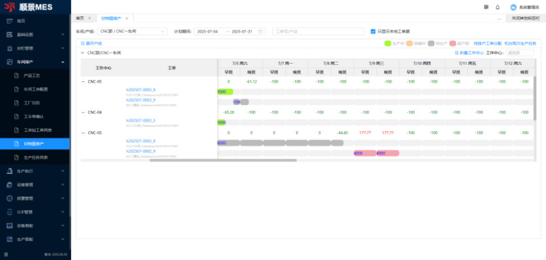
Task: Click the 展开产线 expand icon link
Action: [91, 43]
